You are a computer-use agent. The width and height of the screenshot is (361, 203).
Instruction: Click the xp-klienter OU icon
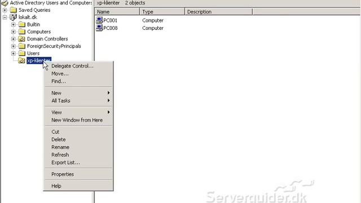tap(21, 60)
